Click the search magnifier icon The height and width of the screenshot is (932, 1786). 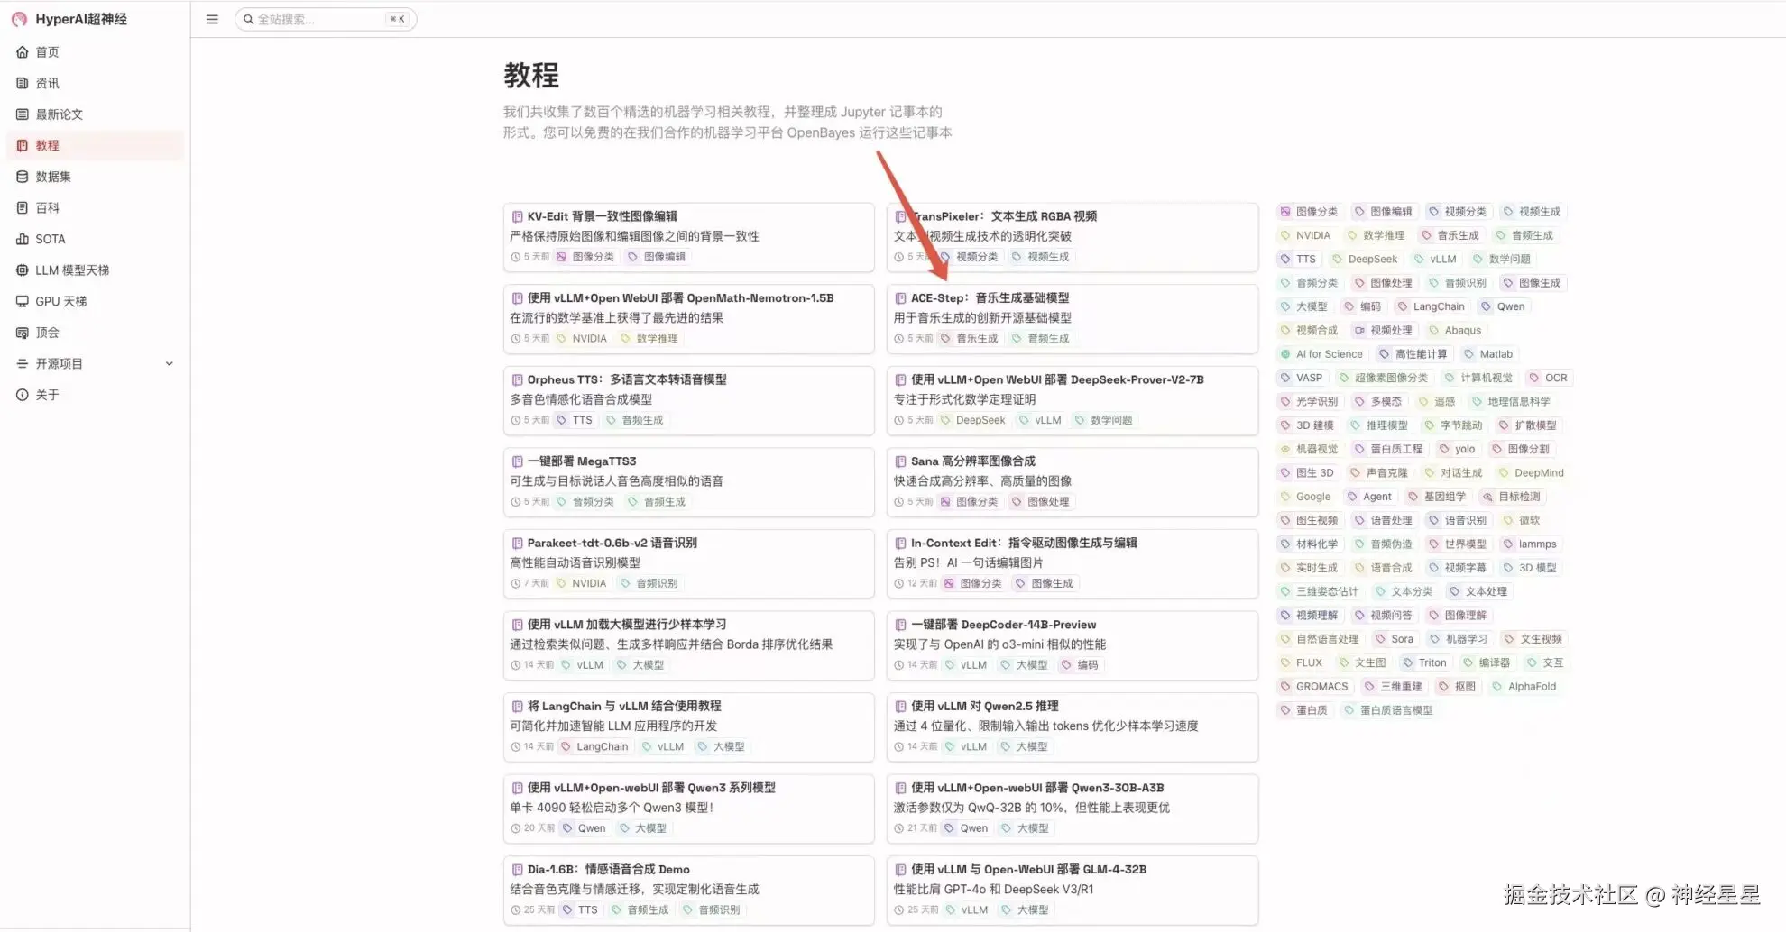(x=248, y=19)
